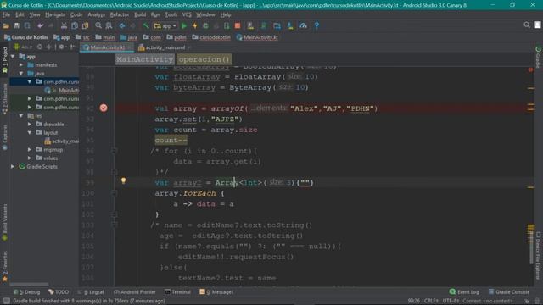Image resolution: width=543 pixels, height=305 pixels.
Task: Click the Undo arrow in toolbar
Action: click(41, 25)
